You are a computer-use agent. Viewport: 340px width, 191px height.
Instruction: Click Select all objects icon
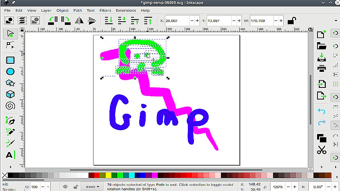pyautogui.click(x=9, y=20)
